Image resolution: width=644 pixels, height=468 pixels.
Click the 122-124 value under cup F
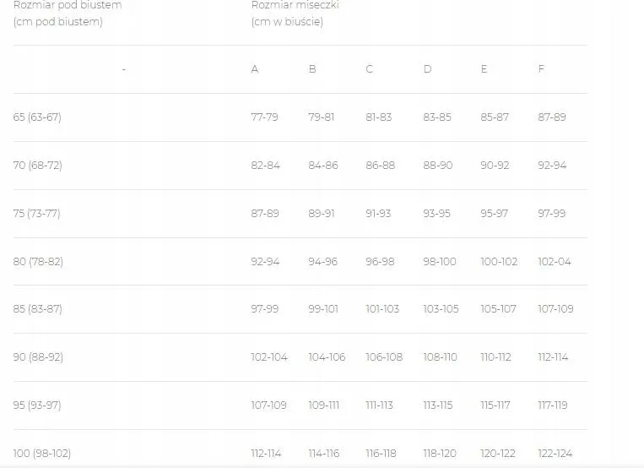coord(555,454)
